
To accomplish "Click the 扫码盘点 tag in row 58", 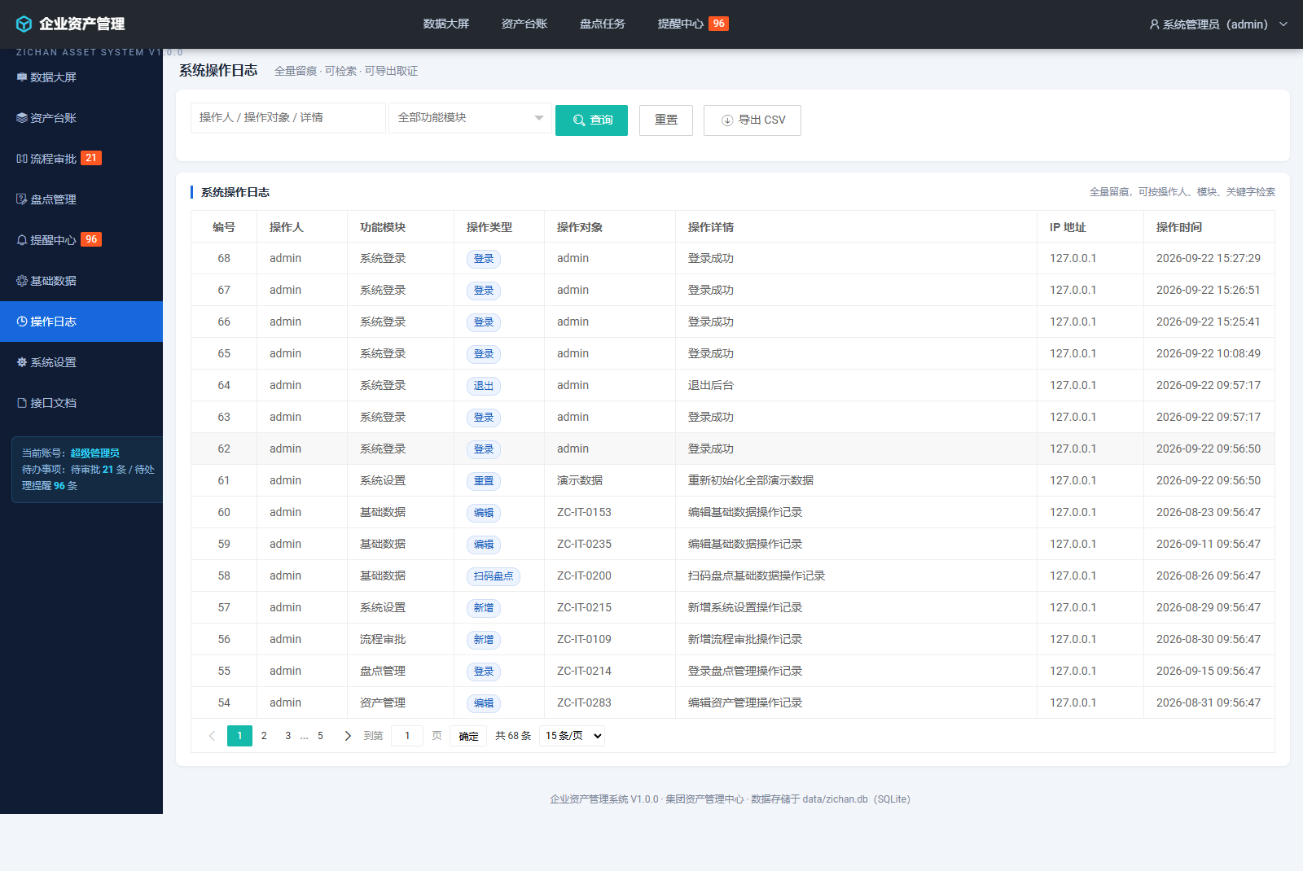I will point(494,576).
